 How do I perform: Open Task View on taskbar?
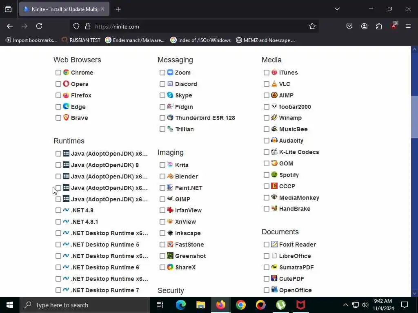pyautogui.click(x=160, y=305)
